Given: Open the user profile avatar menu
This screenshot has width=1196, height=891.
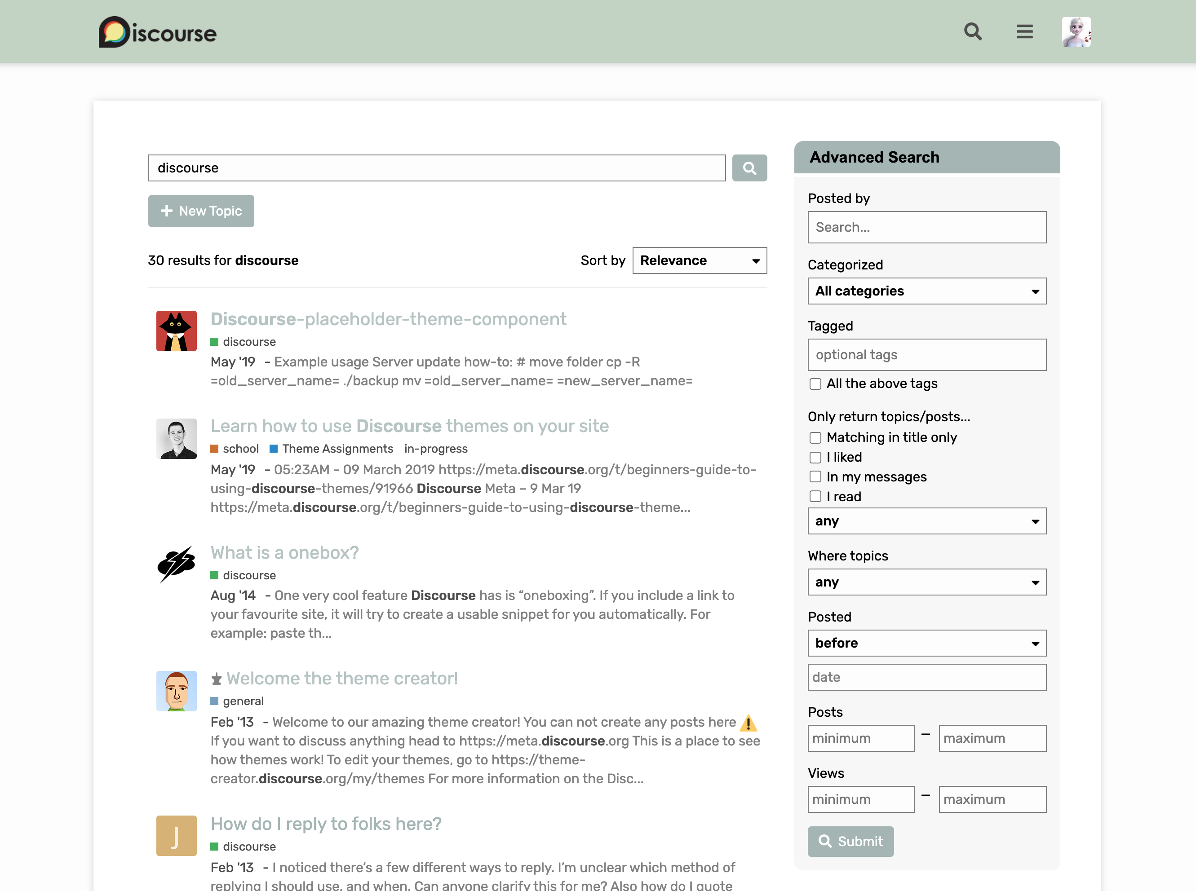Looking at the screenshot, I should click(x=1076, y=32).
